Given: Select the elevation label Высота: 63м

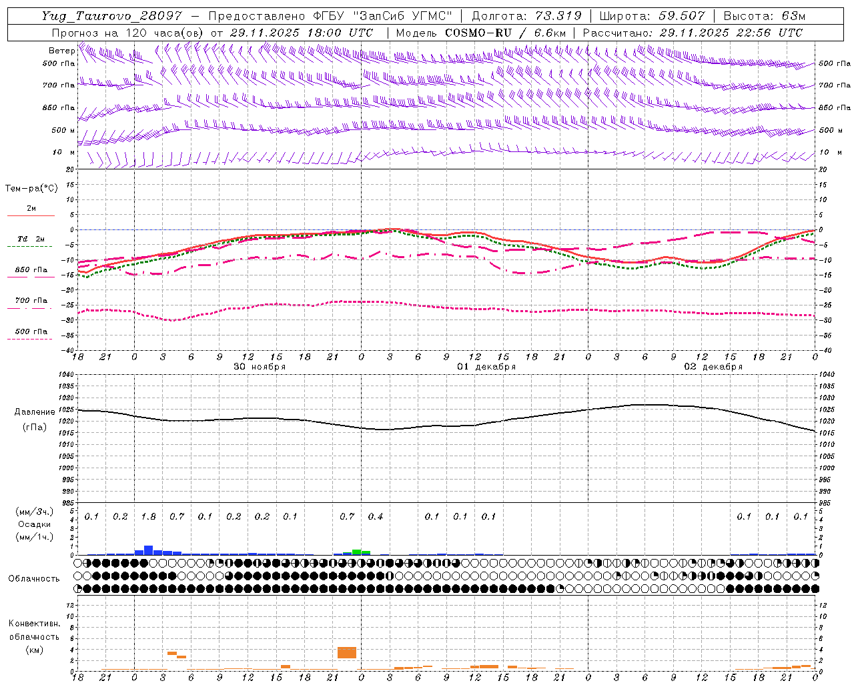Looking at the screenshot, I should tap(765, 16).
